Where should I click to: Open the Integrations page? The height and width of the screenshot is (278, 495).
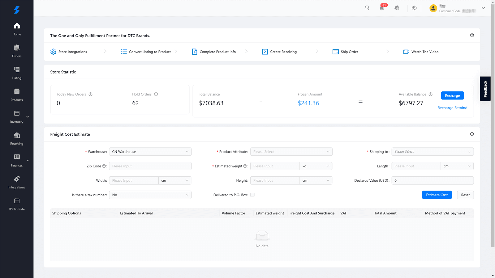pyautogui.click(x=17, y=182)
